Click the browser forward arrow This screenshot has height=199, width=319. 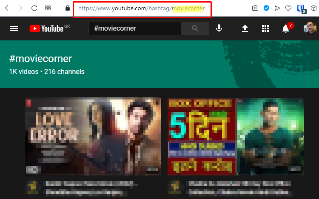coord(20,8)
